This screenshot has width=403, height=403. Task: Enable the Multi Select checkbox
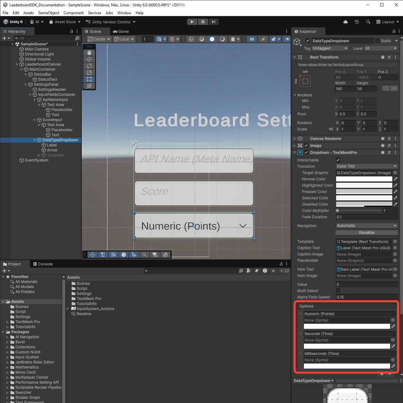click(x=338, y=291)
